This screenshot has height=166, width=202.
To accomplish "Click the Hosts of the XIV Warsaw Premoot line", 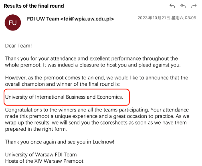I will 44,161.
